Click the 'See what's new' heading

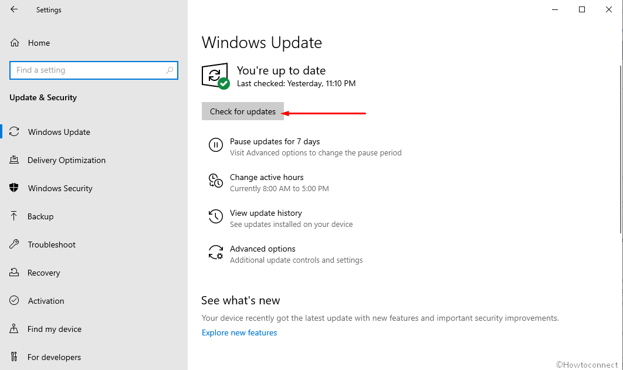coord(241,301)
